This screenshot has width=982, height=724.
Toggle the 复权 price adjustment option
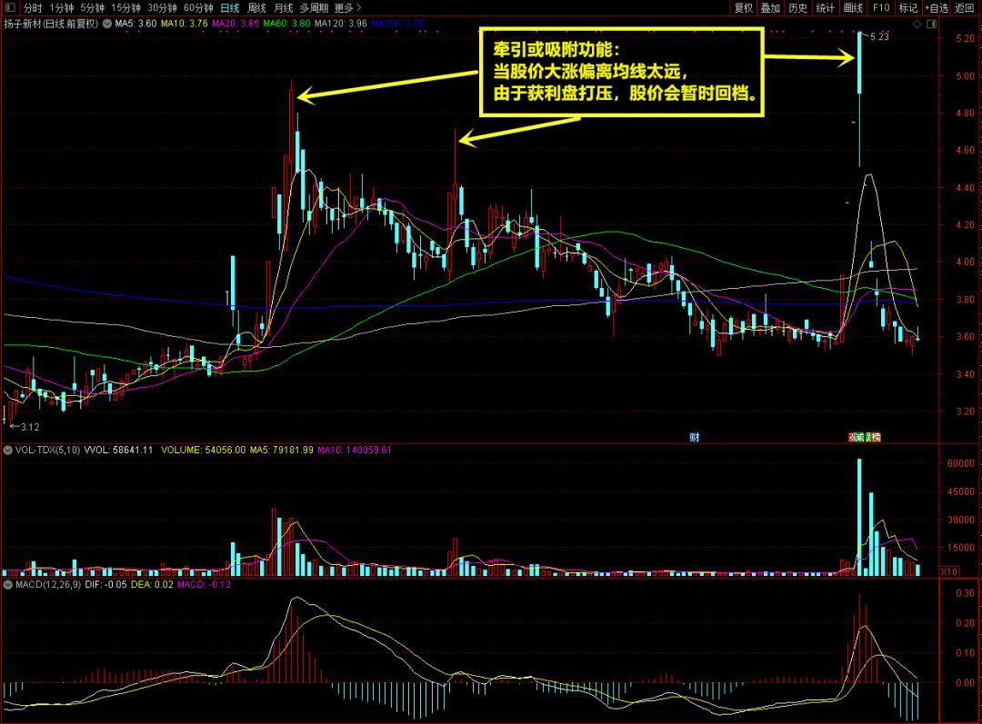point(743,7)
